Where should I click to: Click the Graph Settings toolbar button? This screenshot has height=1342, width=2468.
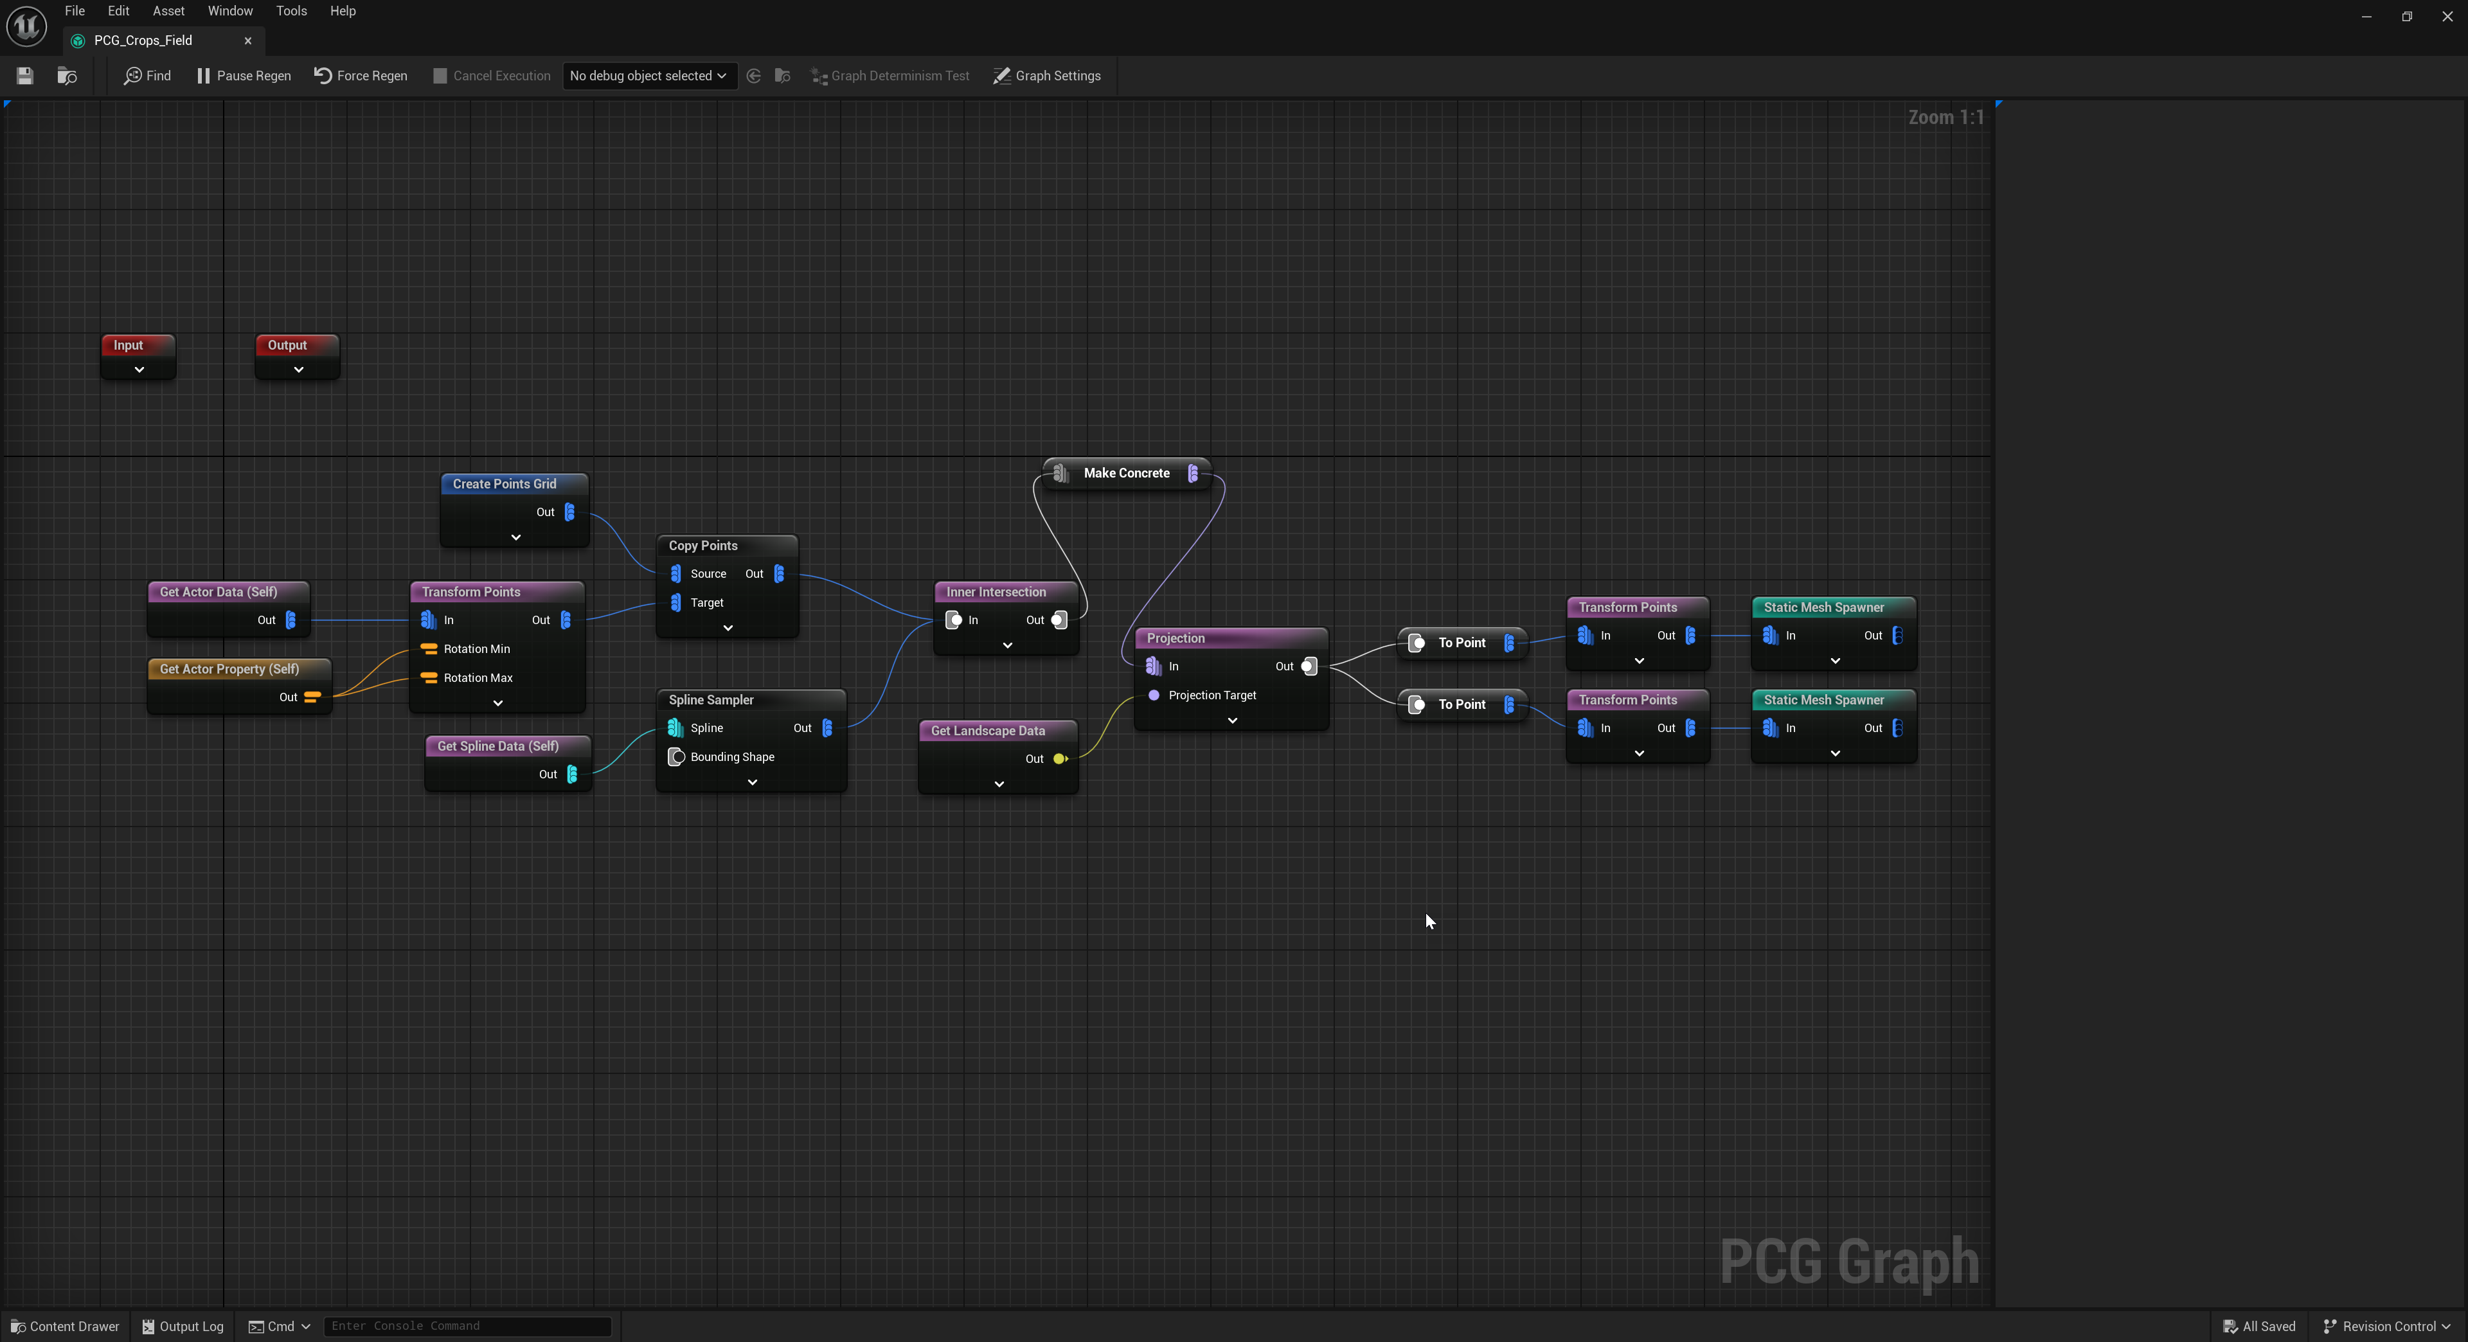(x=1046, y=76)
